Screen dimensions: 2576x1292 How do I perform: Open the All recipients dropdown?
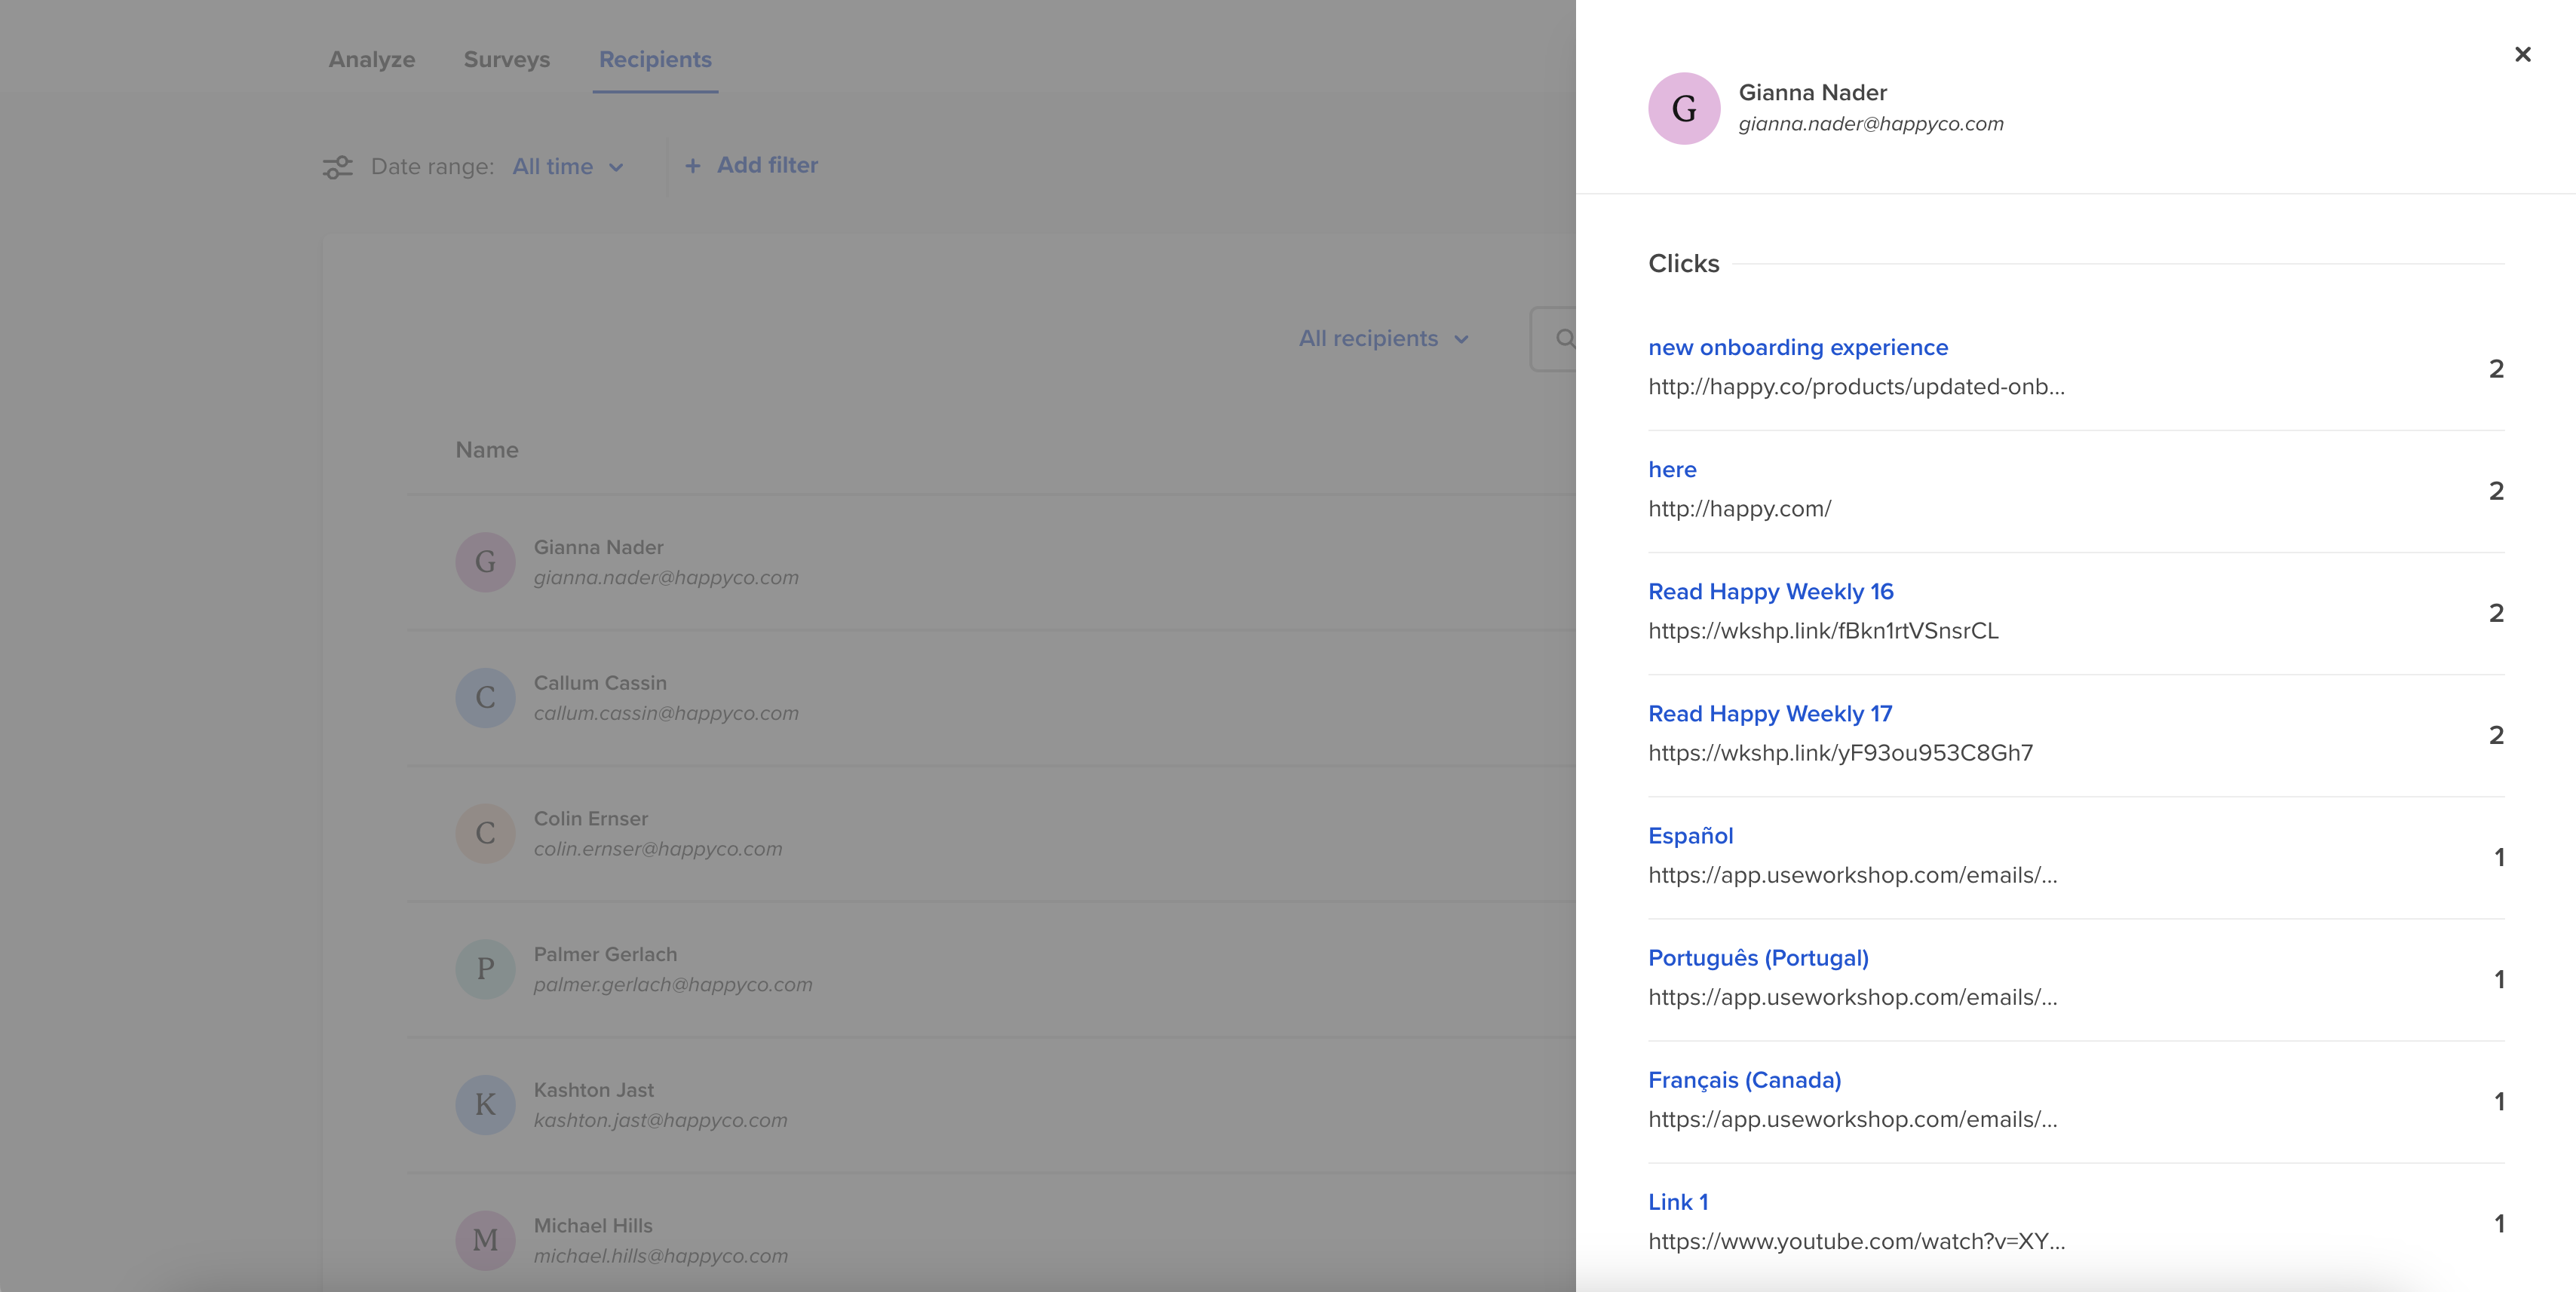click(1384, 338)
